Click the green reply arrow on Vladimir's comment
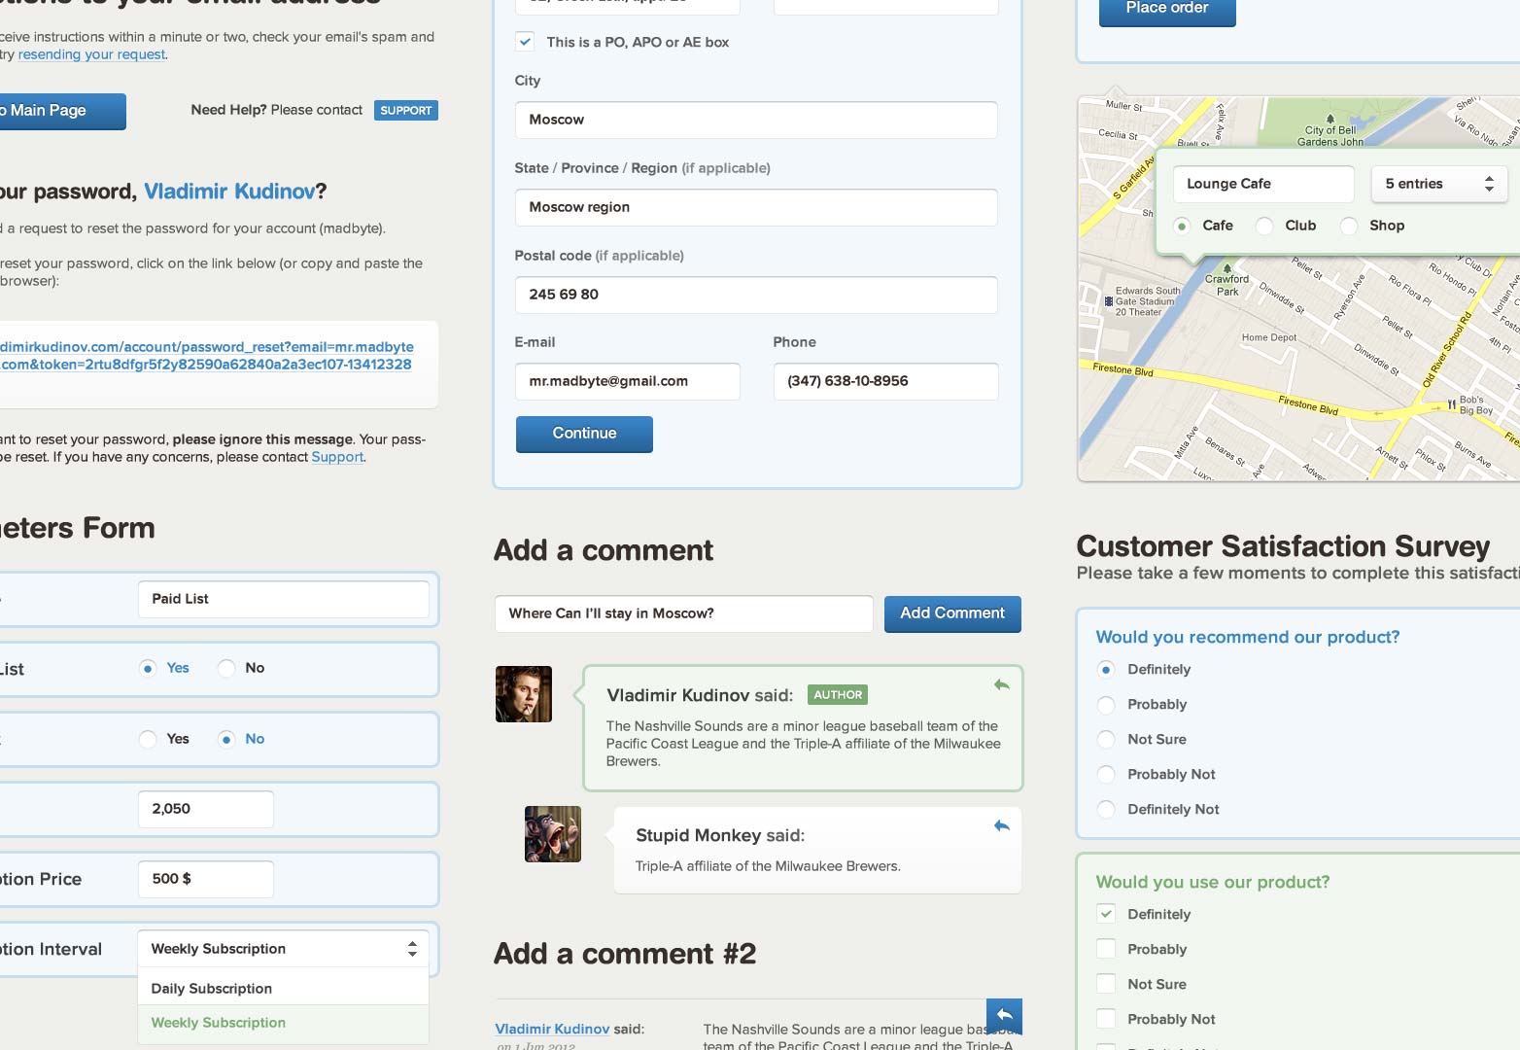The height and width of the screenshot is (1050, 1520). tap(1002, 685)
